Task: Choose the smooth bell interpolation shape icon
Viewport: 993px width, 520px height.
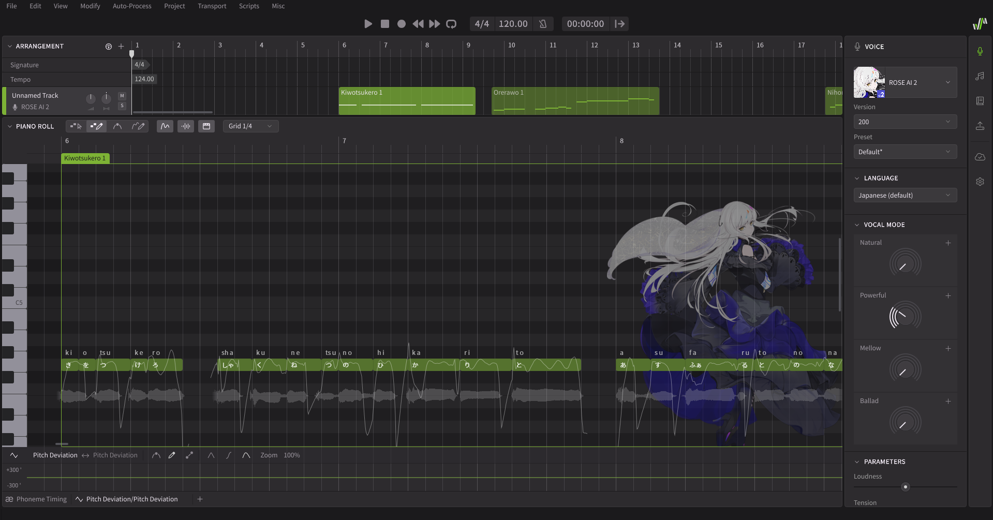Action: [246, 455]
